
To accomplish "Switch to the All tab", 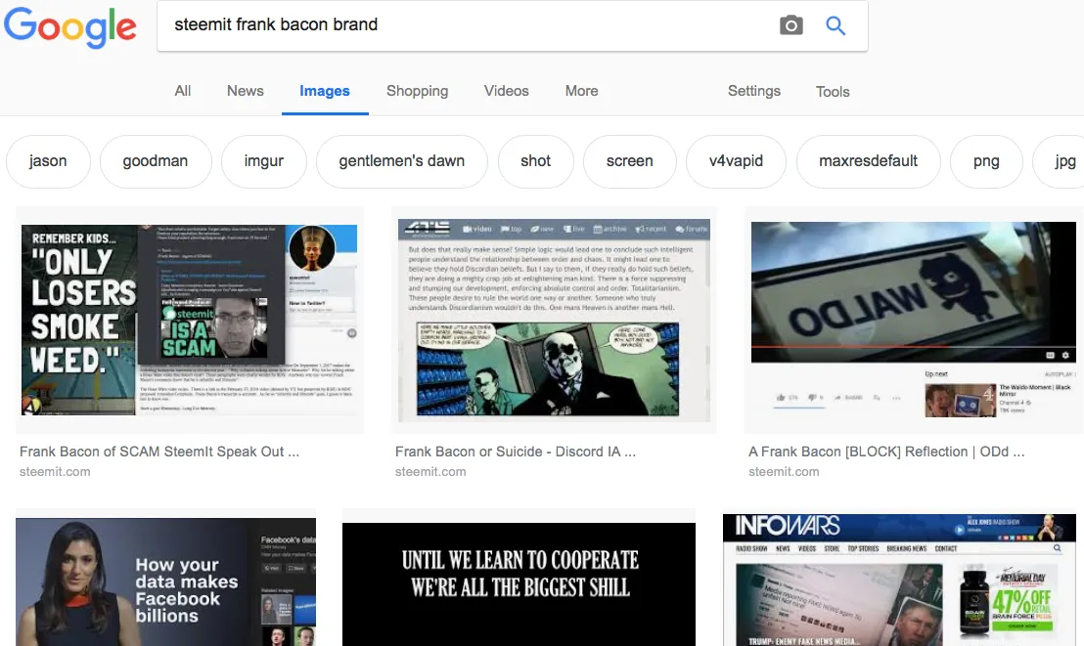I will coord(183,91).
